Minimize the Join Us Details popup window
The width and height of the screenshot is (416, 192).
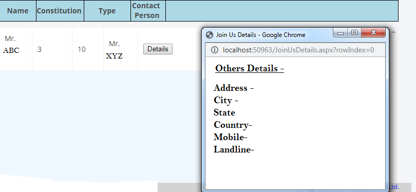click(341, 33)
